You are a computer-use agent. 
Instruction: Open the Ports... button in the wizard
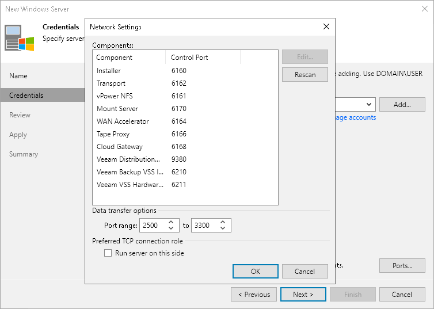(x=402, y=266)
